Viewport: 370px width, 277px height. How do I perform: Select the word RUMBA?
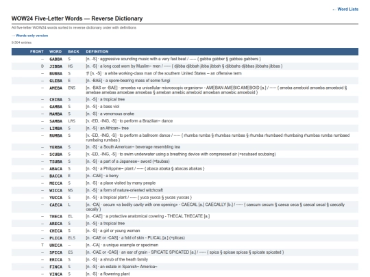pos(56,135)
